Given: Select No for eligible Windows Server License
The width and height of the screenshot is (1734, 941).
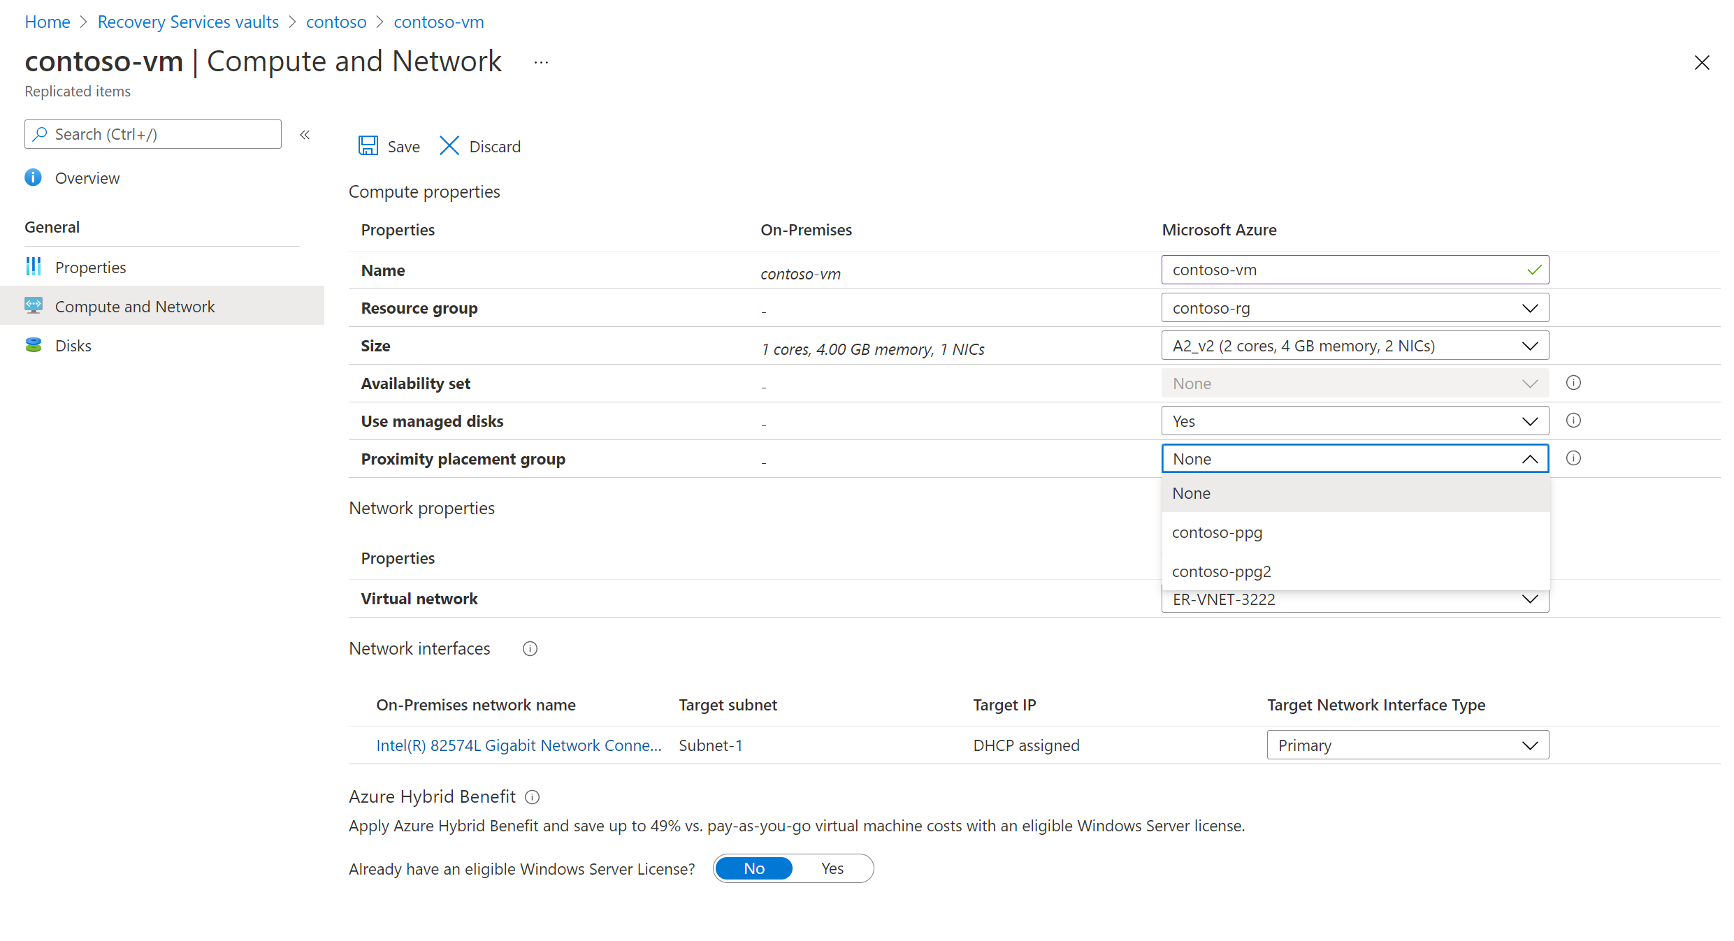Looking at the screenshot, I should click(x=754, y=868).
